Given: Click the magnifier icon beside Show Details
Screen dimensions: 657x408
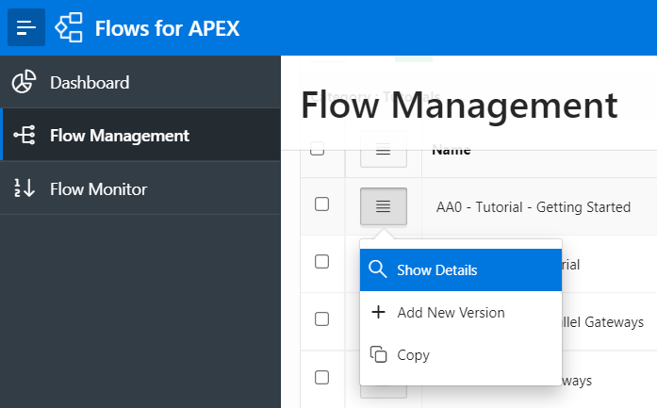Looking at the screenshot, I should pos(378,270).
